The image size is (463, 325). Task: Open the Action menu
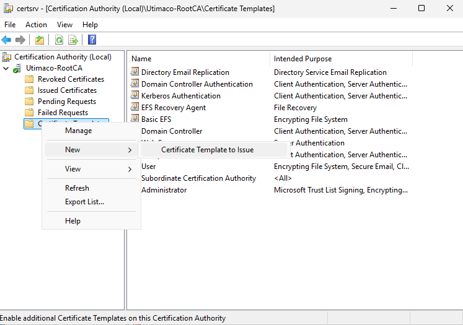36,25
